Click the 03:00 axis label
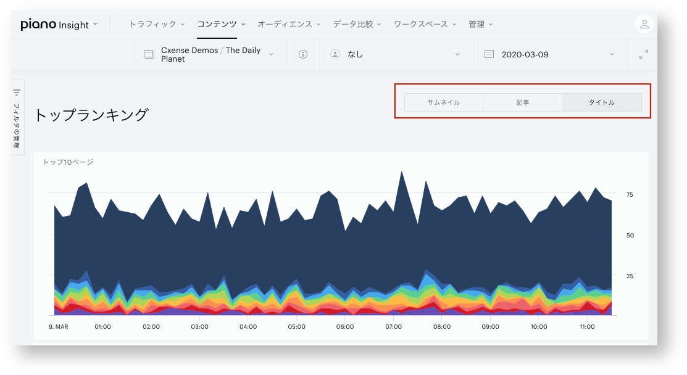687x375 pixels. point(199,326)
